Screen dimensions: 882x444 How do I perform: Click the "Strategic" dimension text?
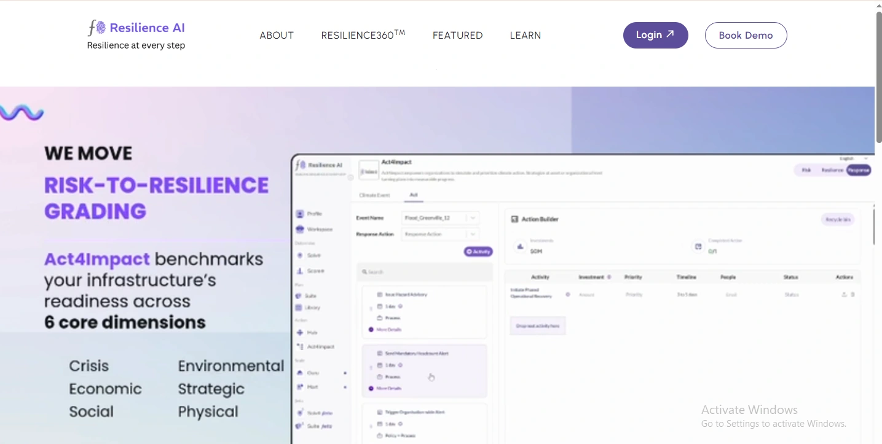click(x=211, y=389)
